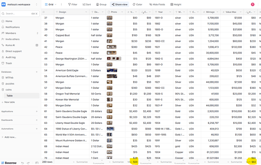Select the Liberty Head Double Eagle cell
This screenshot has width=261, height=165.
[71, 123]
